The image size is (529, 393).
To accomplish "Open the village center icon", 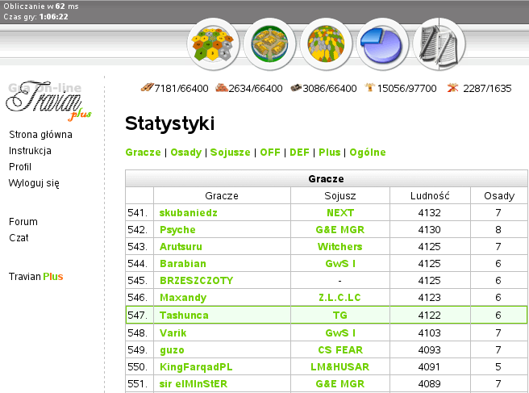I will point(269,44).
